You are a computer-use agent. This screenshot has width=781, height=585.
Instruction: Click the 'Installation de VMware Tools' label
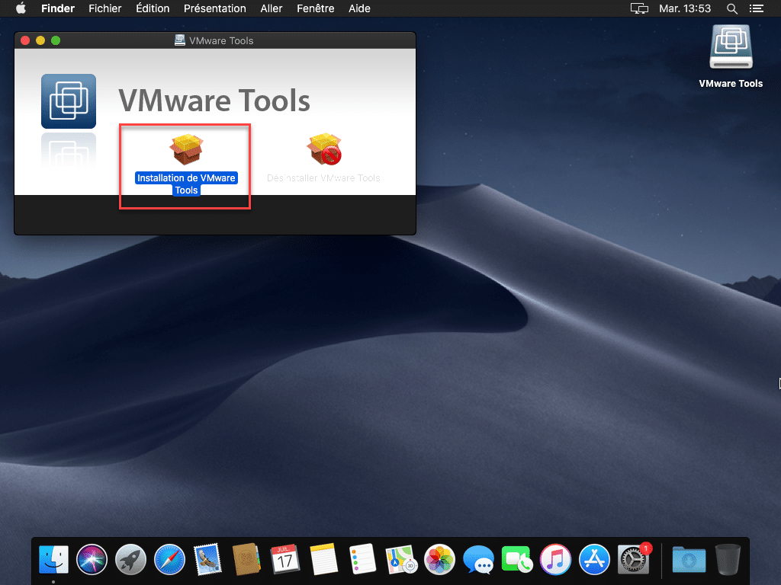point(186,184)
